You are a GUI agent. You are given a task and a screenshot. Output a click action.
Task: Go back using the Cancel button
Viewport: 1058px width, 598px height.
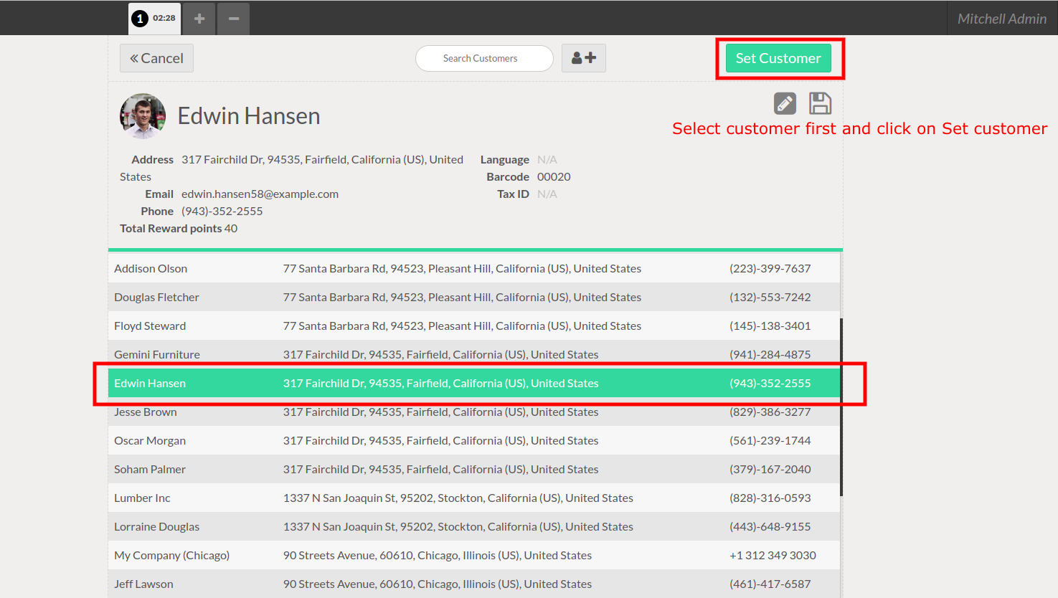coord(156,58)
